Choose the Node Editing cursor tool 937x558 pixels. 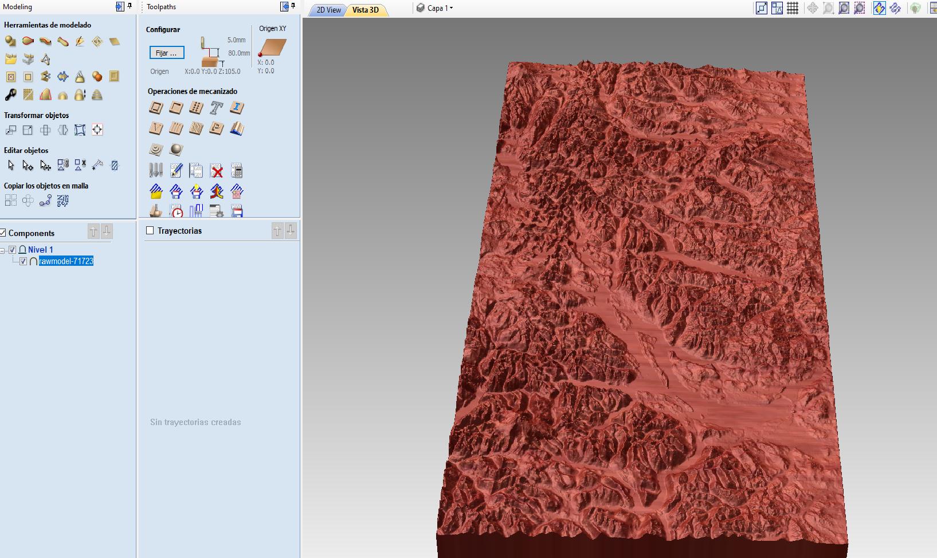point(28,166)
